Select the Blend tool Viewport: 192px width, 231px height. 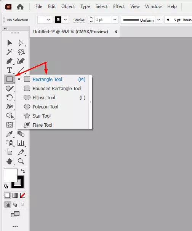tap(21, 134)
